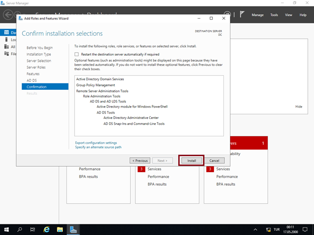The width and height of the screenshot is (314, 235).
Task: Click 'Active Directory Domain Services' entry
Action: point(100,79)
